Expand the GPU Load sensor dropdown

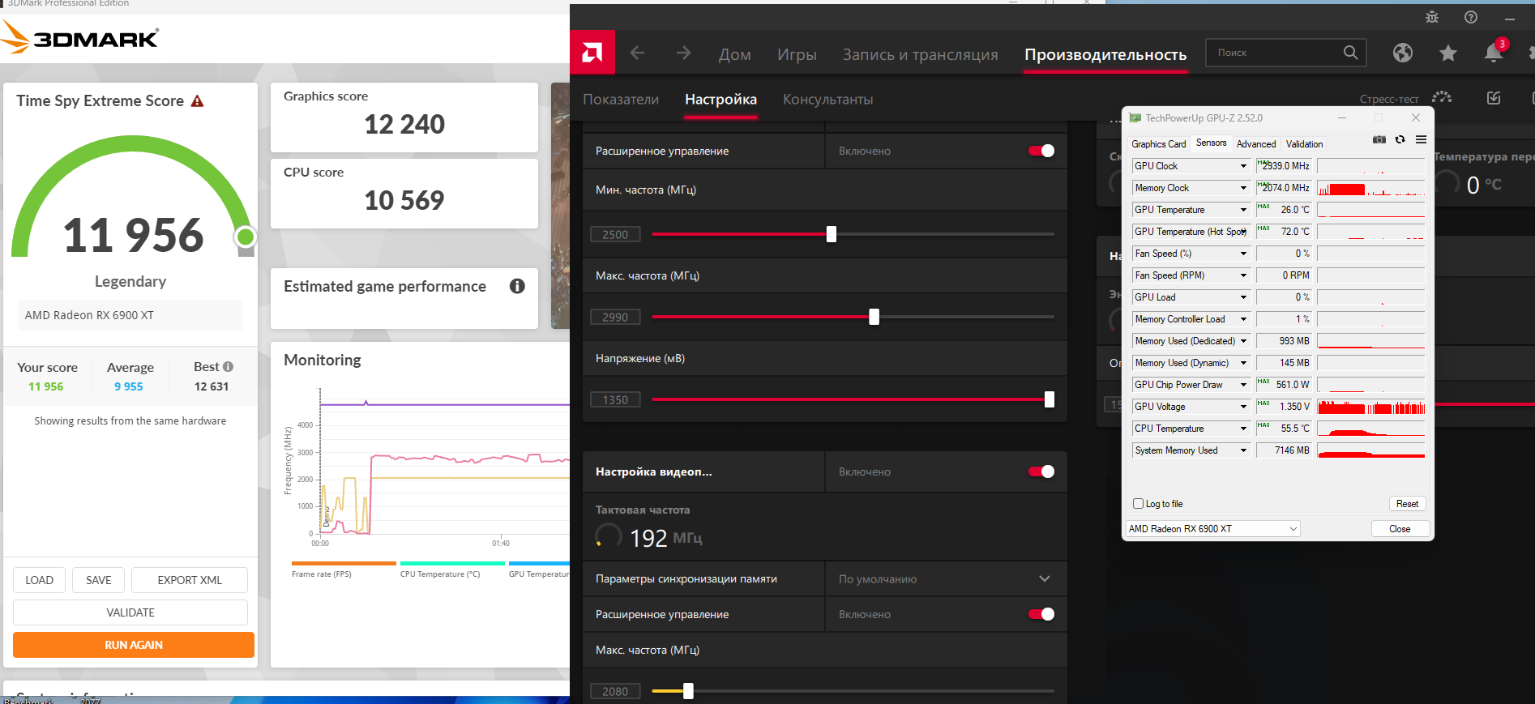(x=1243, y=297)
